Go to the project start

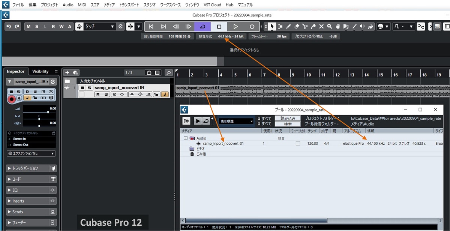(x=151, y=27)
